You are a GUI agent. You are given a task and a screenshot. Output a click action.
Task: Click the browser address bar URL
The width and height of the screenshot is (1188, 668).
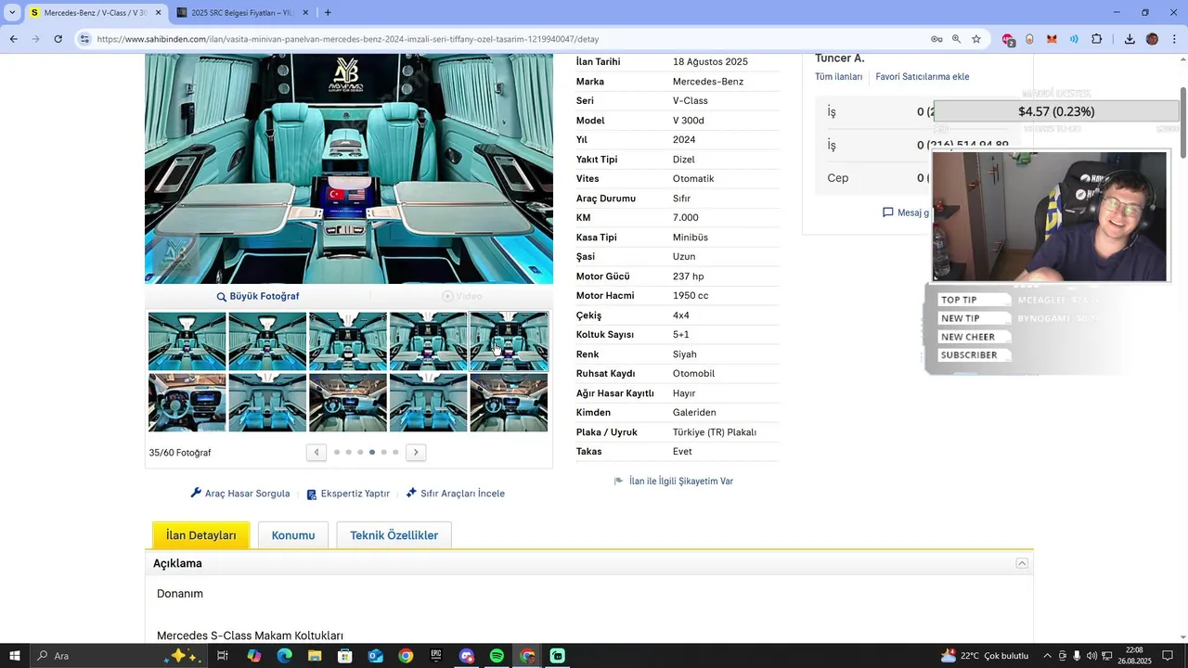[348, 39]
